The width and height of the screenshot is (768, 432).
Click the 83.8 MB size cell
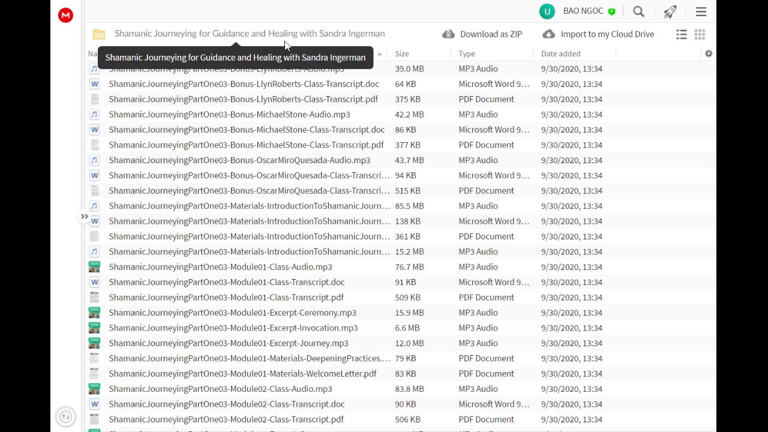click(x=409, y=389)
